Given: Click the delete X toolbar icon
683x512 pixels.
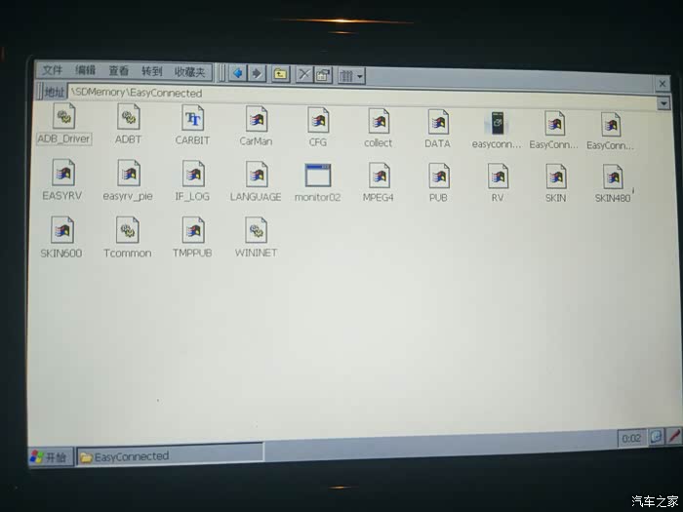Looking at the screenshot, I should tap(304, 75).
